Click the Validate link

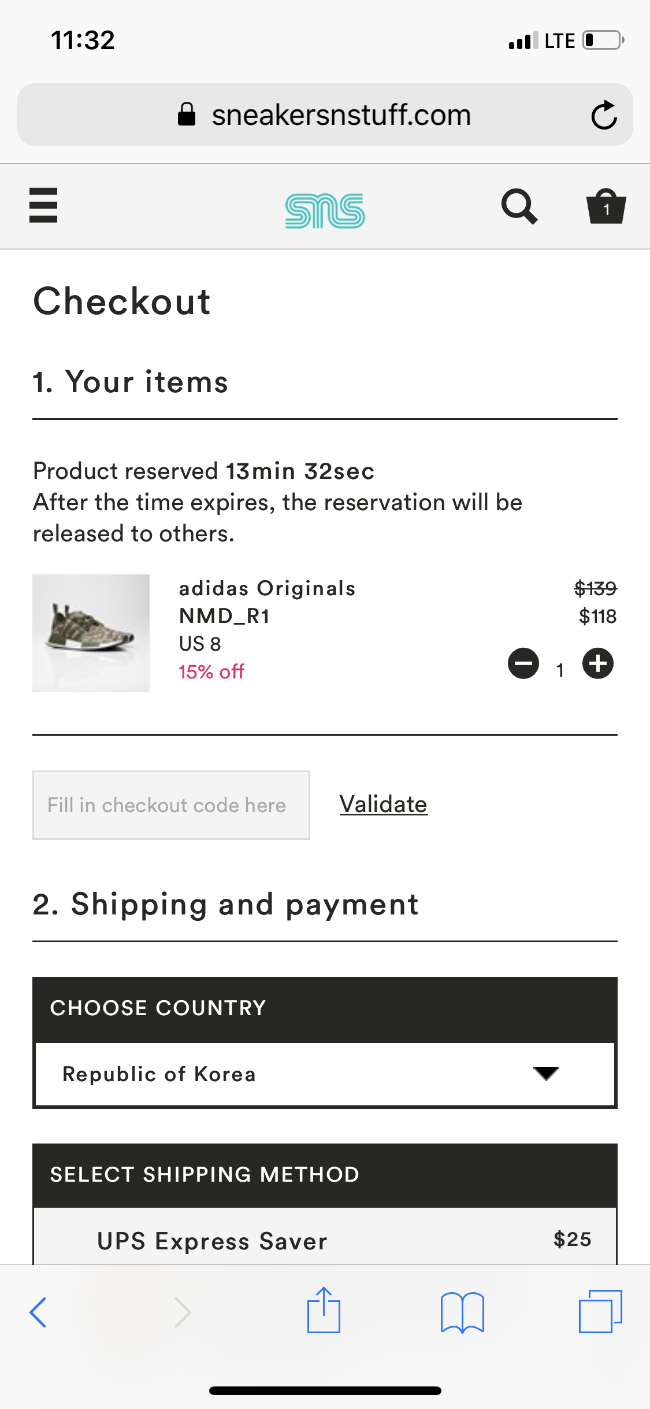pyautogui.click(x=383, y=805)
